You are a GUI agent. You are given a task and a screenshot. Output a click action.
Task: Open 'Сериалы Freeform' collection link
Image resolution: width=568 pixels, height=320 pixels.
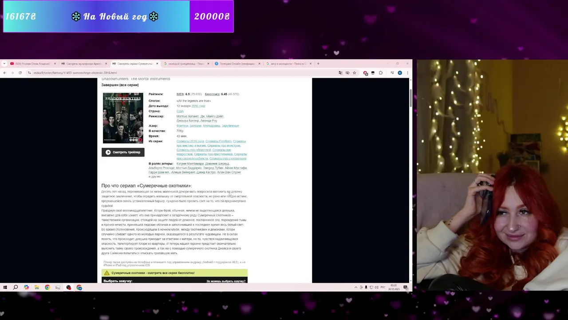218,141
